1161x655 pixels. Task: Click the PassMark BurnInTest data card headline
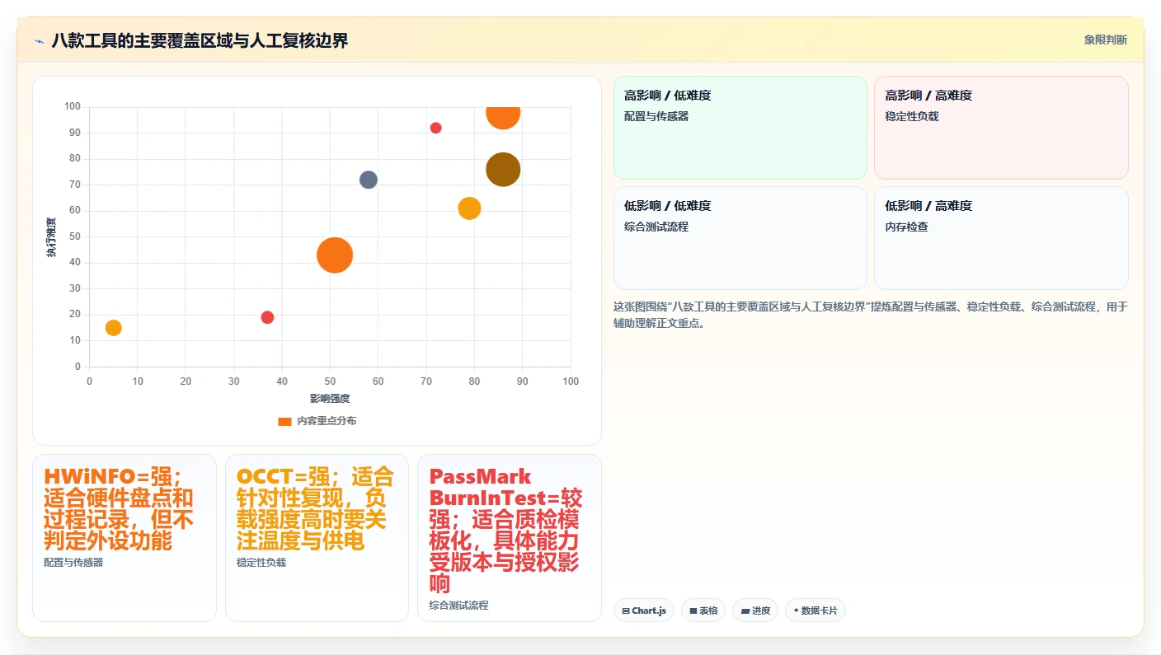click(x=505, y=530)
